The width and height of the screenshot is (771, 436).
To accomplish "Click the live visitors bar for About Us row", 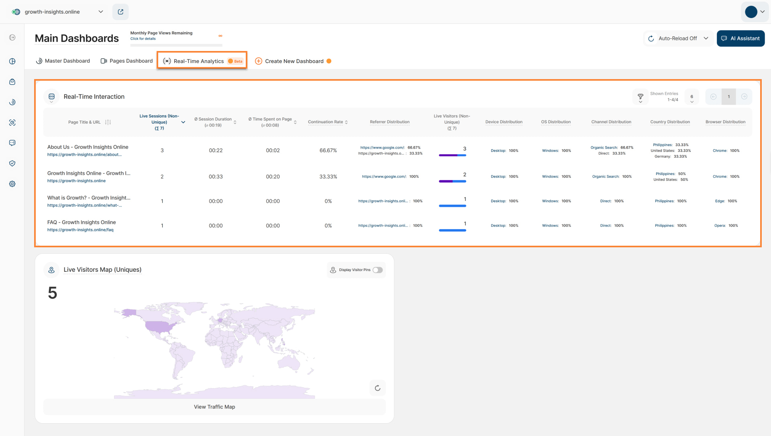I will tap(452, 155).
